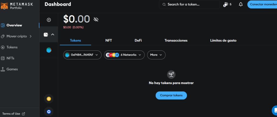Click the MetaMask fox logo
The height and width of the screenshot is (117, 277).
pyautogui.click(x=4, y=6)
